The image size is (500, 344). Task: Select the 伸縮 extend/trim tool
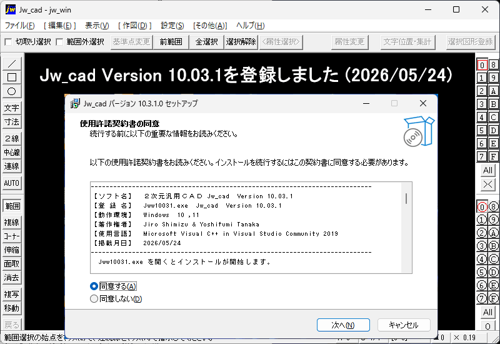click(12, 250)
